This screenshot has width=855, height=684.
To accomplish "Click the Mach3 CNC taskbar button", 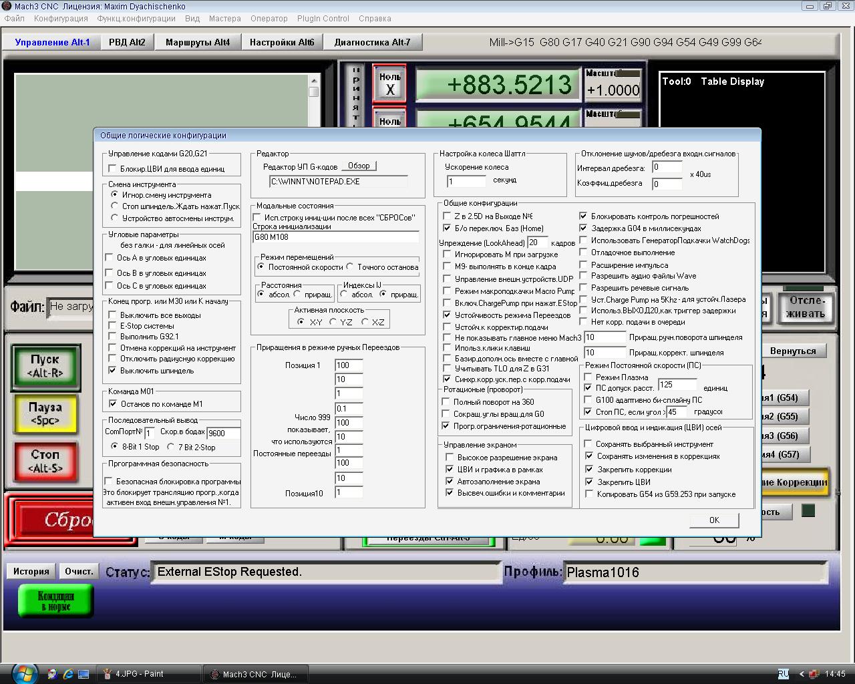I will point(255,674).
